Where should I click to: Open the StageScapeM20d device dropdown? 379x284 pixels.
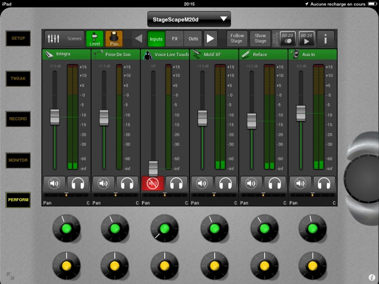click(189, 19)
